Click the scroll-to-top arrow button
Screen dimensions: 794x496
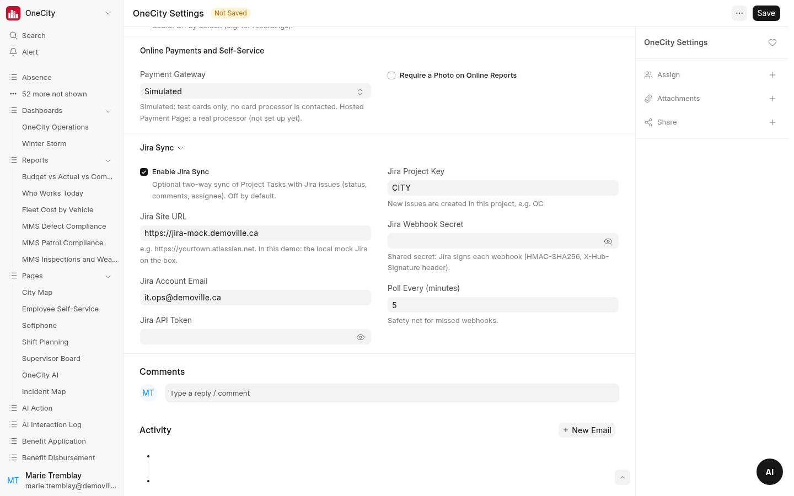(x=623, y=477)
